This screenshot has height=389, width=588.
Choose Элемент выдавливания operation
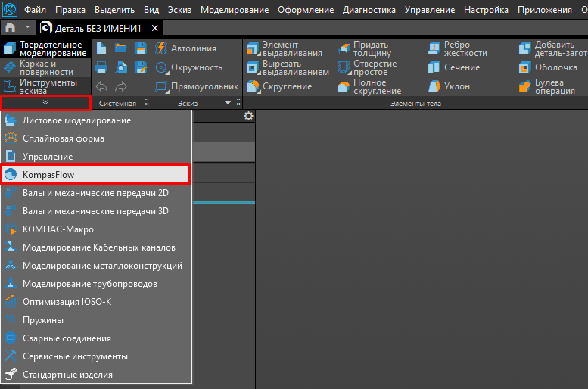point(285,48)
